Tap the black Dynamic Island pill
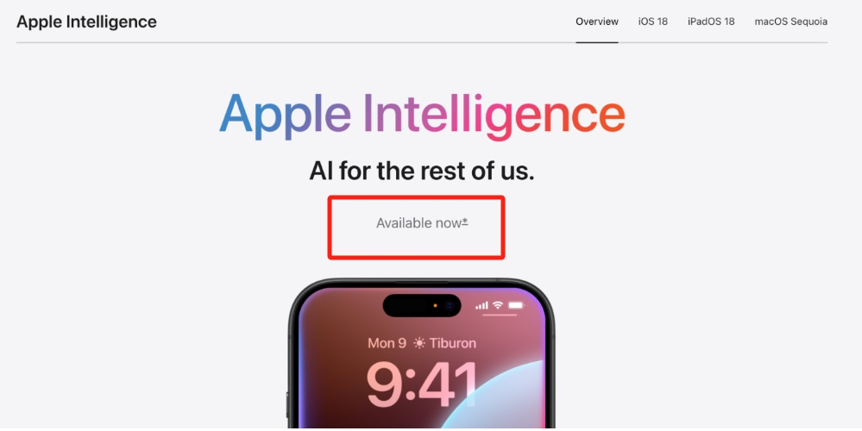Image resolution: width=862 pixels, height=431 pixels. coord(422,305)
